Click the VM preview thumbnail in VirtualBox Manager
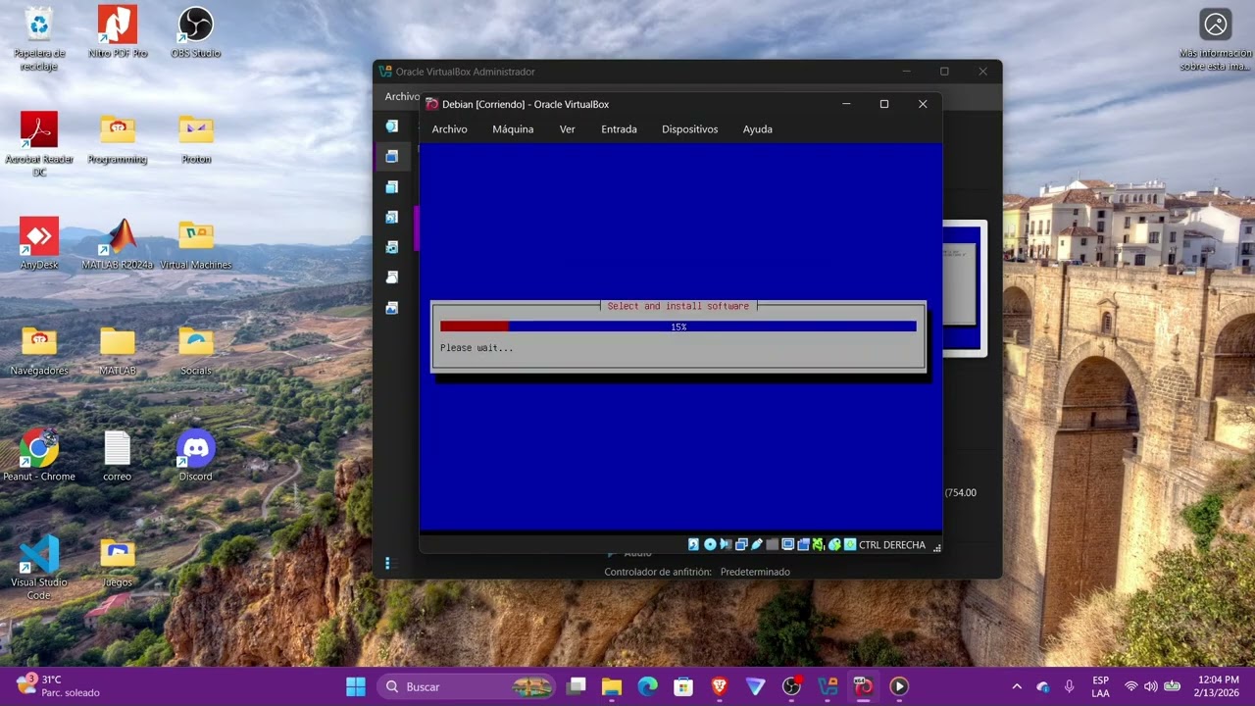Viewport: 1255px width, 706px height. tap(963, 286)
